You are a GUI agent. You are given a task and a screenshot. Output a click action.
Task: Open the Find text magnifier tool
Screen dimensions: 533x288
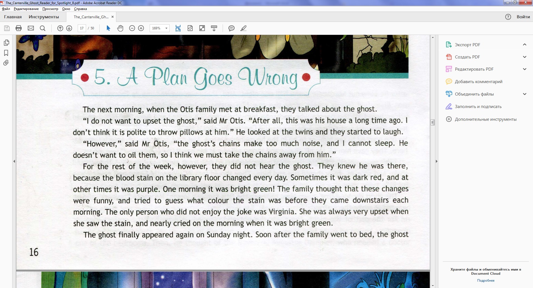pyautogui.click(x=42, y=28)
